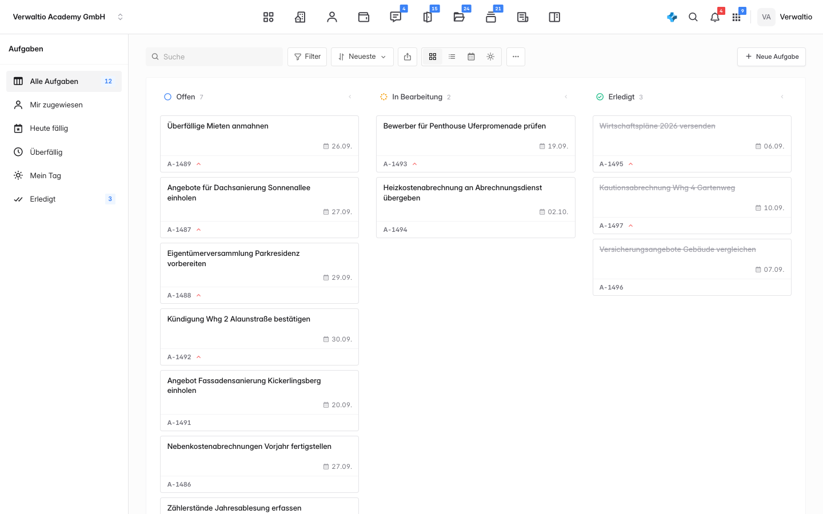Open the dashboard grid icon in top navigation
The height and width of the screenshot is (514, 823).
coord(268,17)
